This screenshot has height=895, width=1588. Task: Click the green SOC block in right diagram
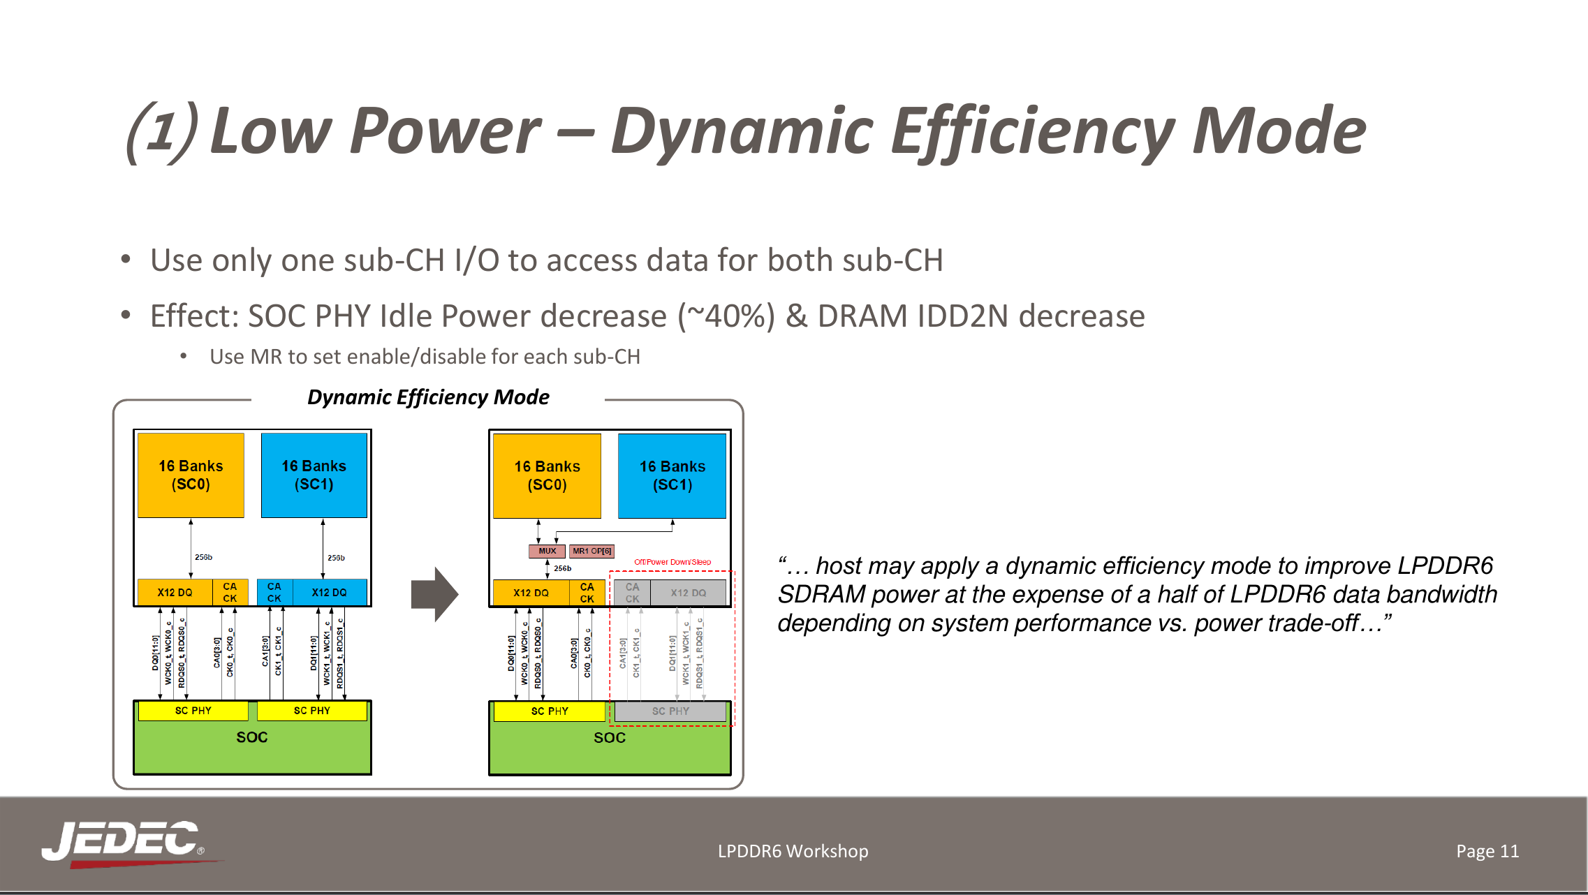[609, 748]
